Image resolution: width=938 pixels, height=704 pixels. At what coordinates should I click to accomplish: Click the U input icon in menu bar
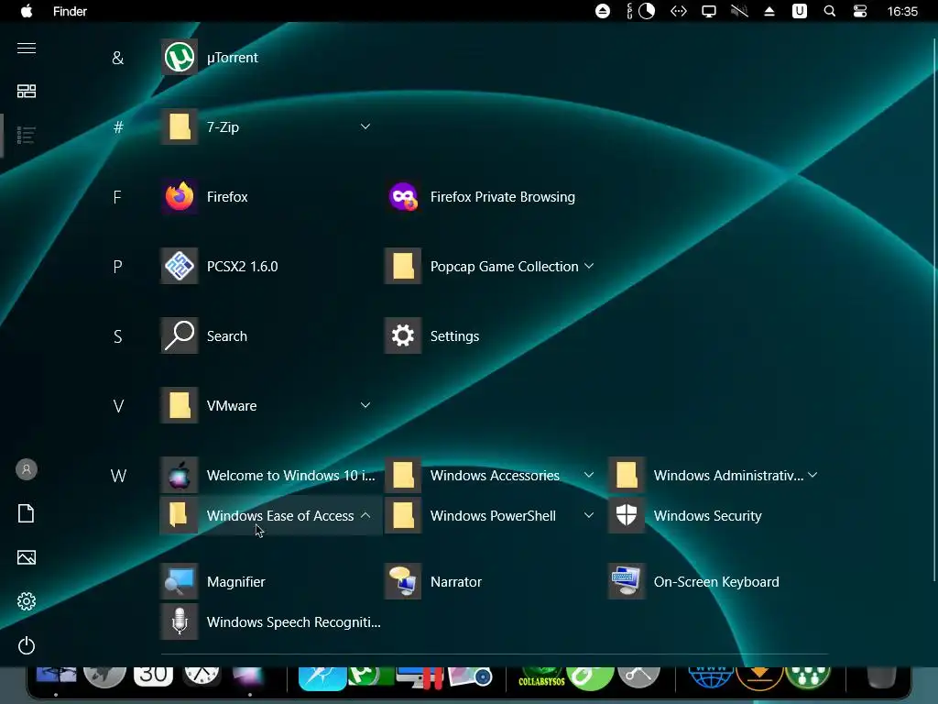tap(799, 11)
